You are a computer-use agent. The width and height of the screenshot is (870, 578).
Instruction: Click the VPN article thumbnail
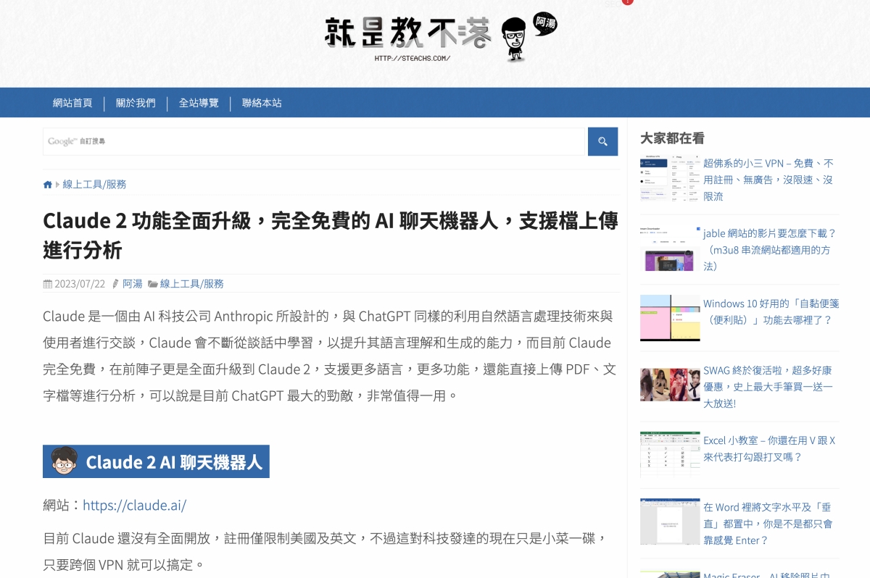point(670,178)
